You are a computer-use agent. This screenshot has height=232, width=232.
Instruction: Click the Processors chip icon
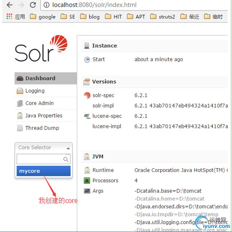click(x=87, y=181)
